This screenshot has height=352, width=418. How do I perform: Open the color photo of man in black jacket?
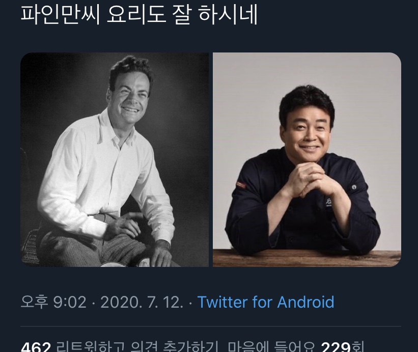click(307, 159)
